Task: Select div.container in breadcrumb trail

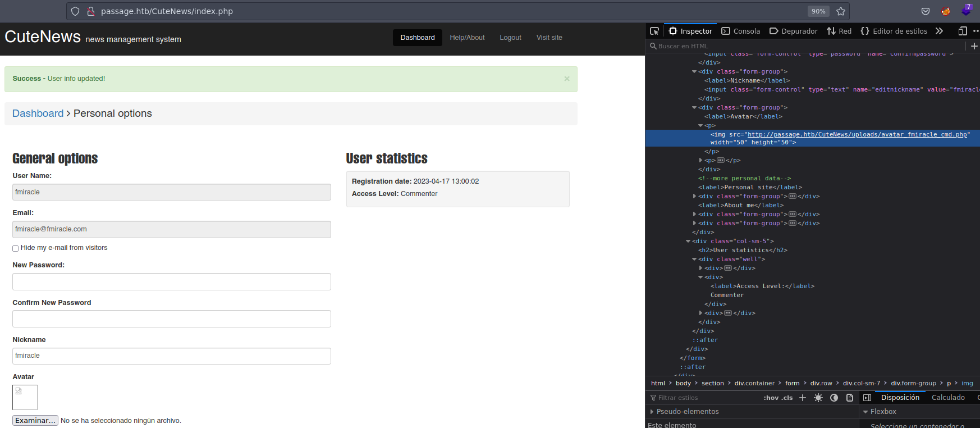Action: pyautogui.click(x=754, y=383)
